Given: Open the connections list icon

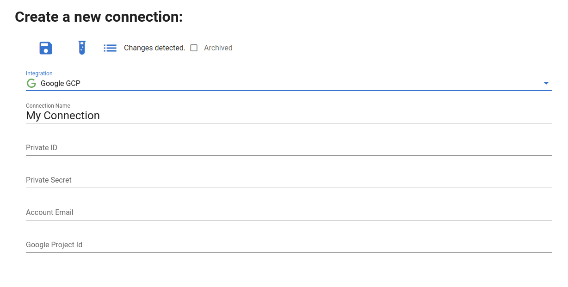Looking at the screenshot, I should click(110, 48).
